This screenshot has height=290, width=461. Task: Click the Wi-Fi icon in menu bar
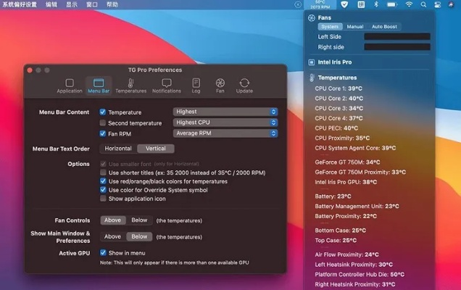tap(409, 4)
